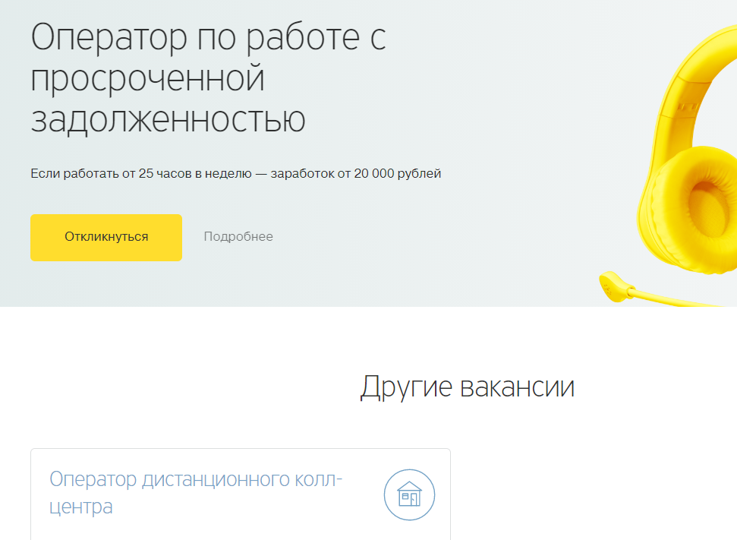
Task: Click the heading Оператор по работе с просроченной задолженностью
Action: [x=209, y=78]
